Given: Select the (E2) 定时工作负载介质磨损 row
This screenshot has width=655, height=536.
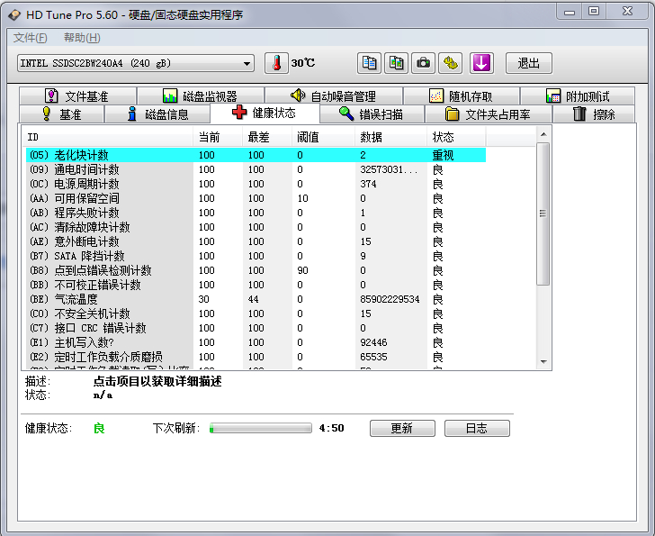Looking at the screenshot, I should [x=256, y=357].
